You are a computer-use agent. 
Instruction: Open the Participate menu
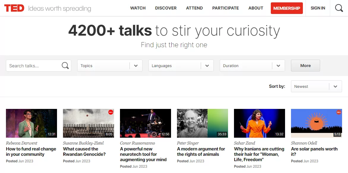(225, 8)
